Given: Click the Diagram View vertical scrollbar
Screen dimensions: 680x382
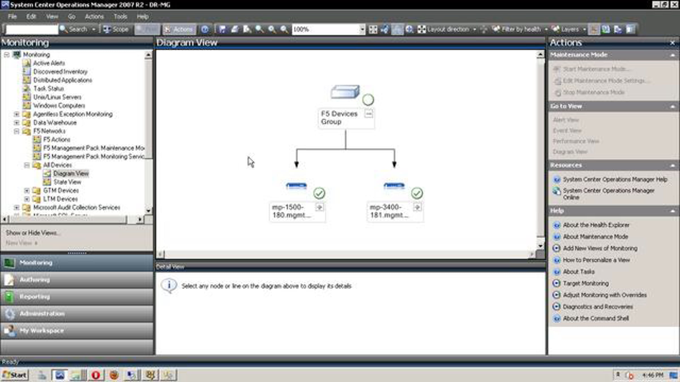Looking at the screenshot, I should [540, 150].
